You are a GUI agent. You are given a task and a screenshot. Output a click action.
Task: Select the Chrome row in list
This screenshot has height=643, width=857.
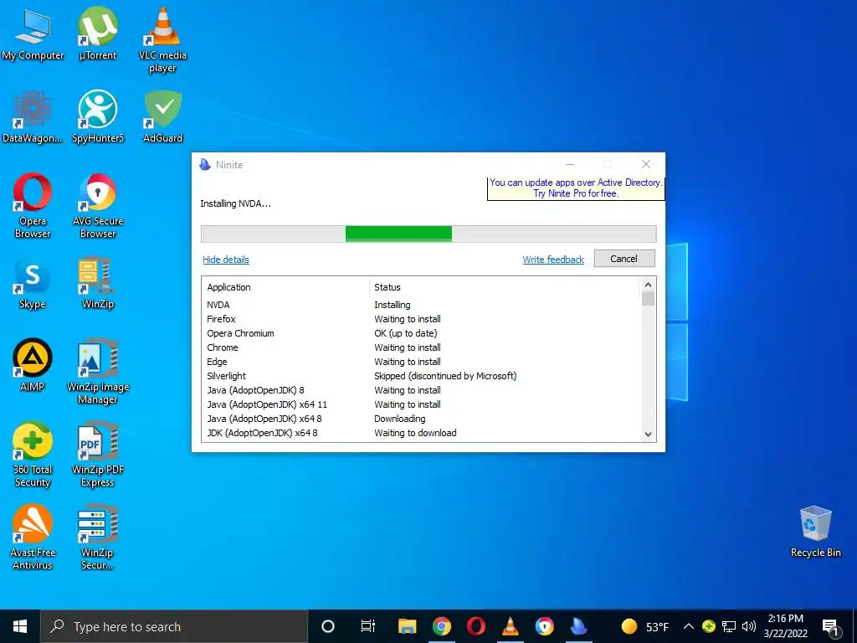421,347
